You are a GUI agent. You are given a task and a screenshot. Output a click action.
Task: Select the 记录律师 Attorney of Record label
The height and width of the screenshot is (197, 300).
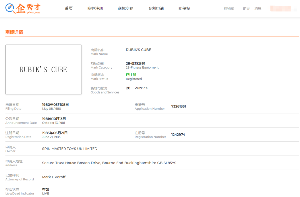19,177
